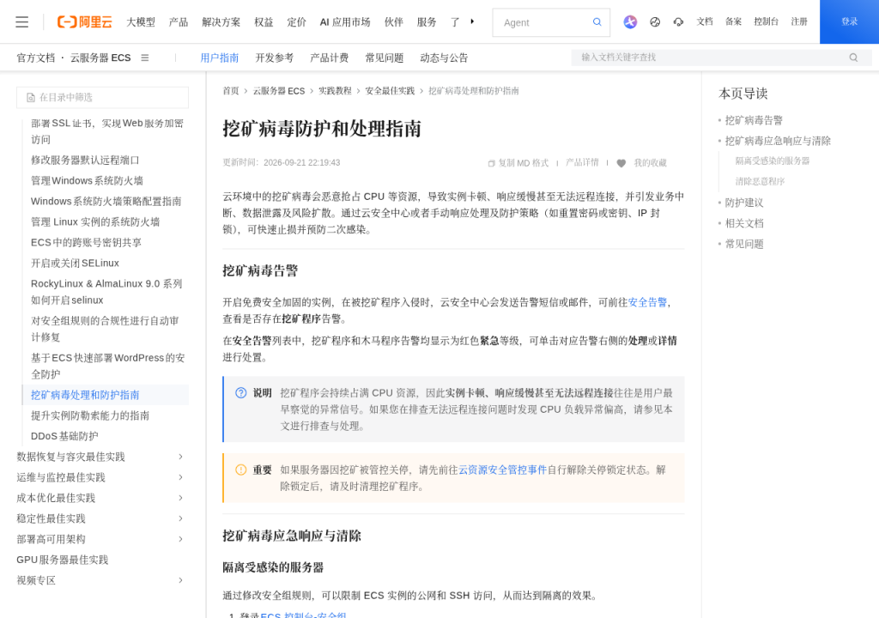
Task: Click the search magnifier in Agent box
Action: 597,21
